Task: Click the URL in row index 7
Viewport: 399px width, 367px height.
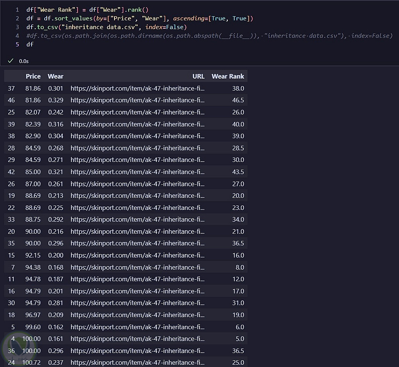Action: pos(137,267)
